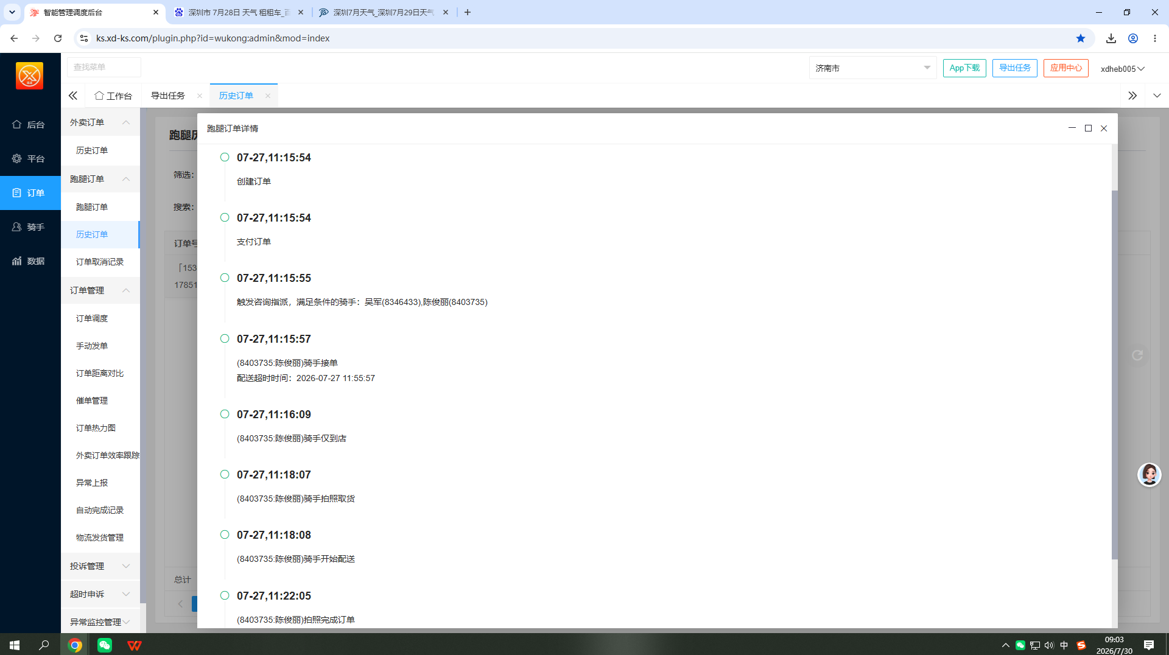This screenshot has width=1169, height=655.
Task: Switch to the 深圳7月天气 browser tab
Action: click(384, 12)
